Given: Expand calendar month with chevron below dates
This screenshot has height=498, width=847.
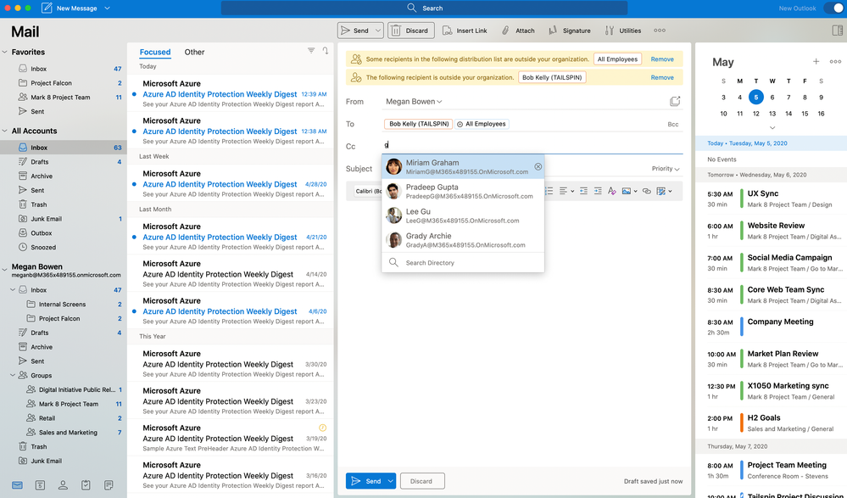Looking at the screenshot, I should point(772,127).
